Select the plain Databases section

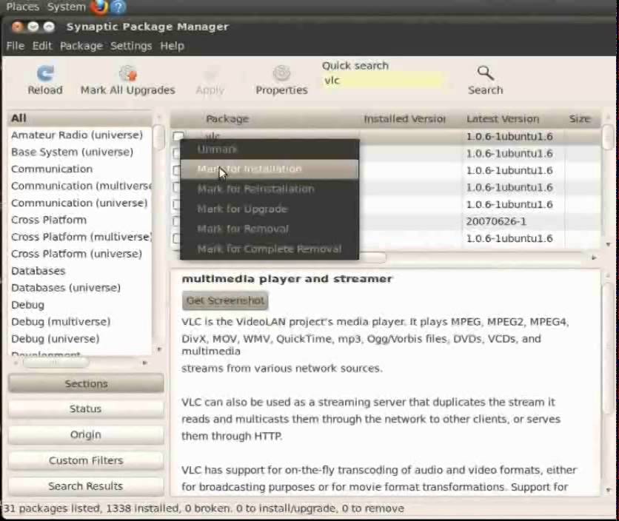(80, 271)
